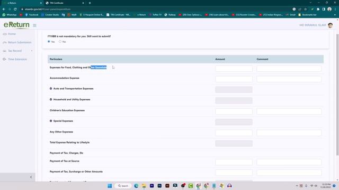Screen dimensions: 339x190
Task: Open Microsoft Edge from the taskbar
Action: pyautogui.click(x=136, y=186)
